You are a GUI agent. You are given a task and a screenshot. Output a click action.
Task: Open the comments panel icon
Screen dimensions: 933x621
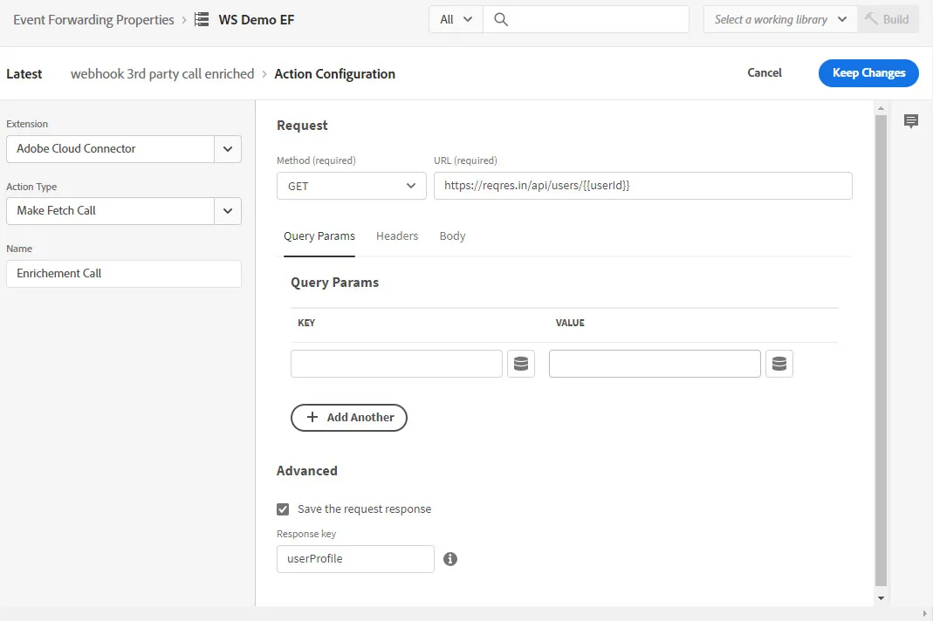click(911, 121)
